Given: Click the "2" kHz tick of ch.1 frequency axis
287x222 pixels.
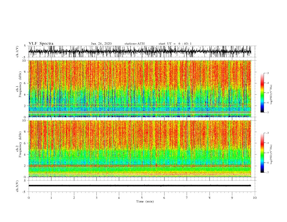Looking at the screenshot, I should (25, 106).
